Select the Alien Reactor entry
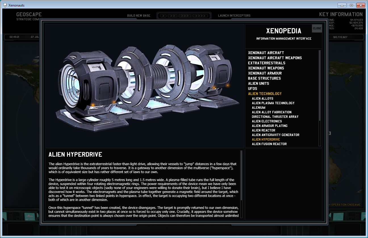Viewport: 368px width, 238px height. 264,130
